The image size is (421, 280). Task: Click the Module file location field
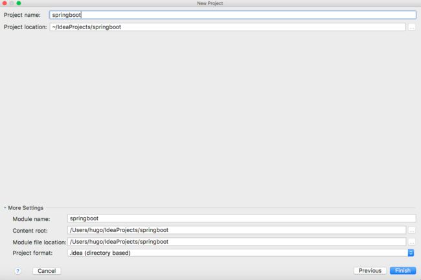[236, 242]
